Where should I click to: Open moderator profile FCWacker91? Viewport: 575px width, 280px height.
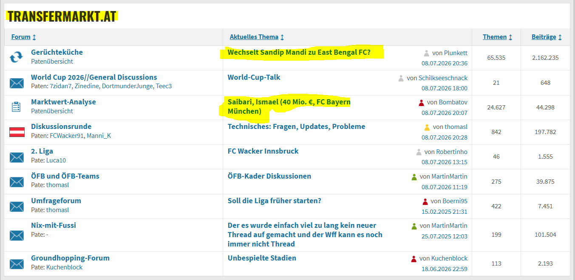tap(67, 136)
